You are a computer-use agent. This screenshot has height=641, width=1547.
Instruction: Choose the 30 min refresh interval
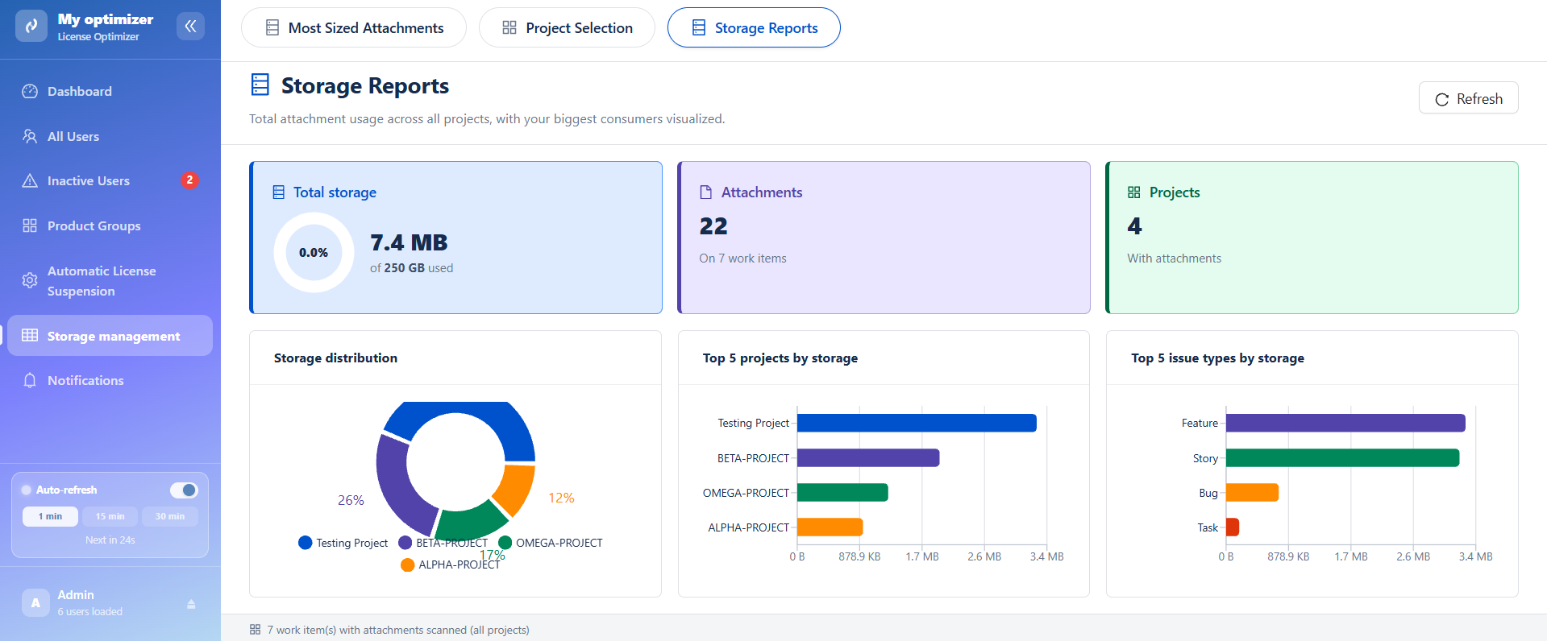(170, 516)
